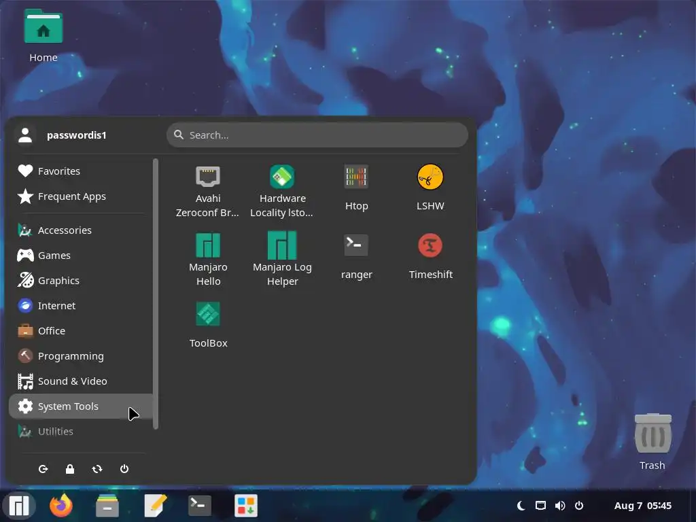
Task: Toggle the Manjaro application menu button
Action: [x=18, y=505]
